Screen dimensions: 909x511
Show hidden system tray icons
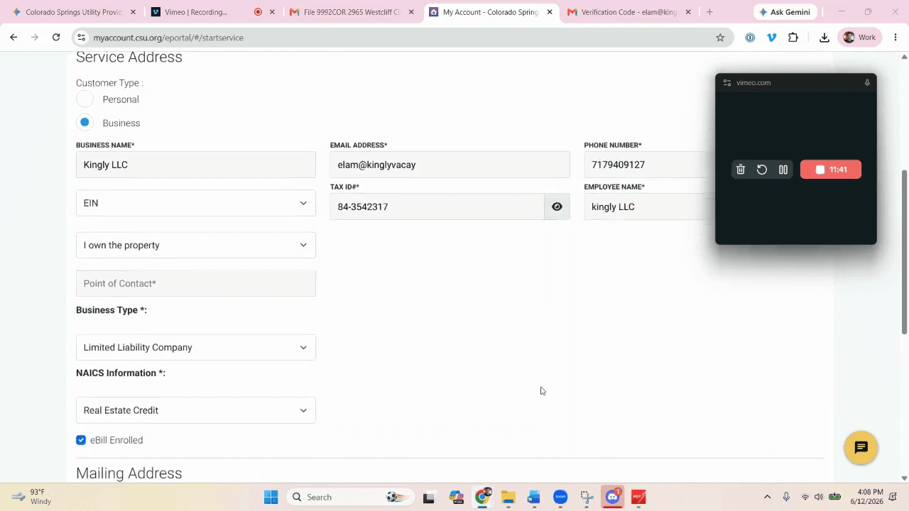[x=767, y=497]
